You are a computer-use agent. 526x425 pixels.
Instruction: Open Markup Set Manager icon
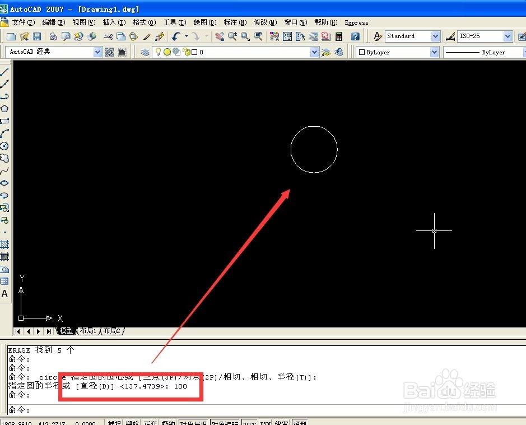pyautogui.click(x=325, y=36)
